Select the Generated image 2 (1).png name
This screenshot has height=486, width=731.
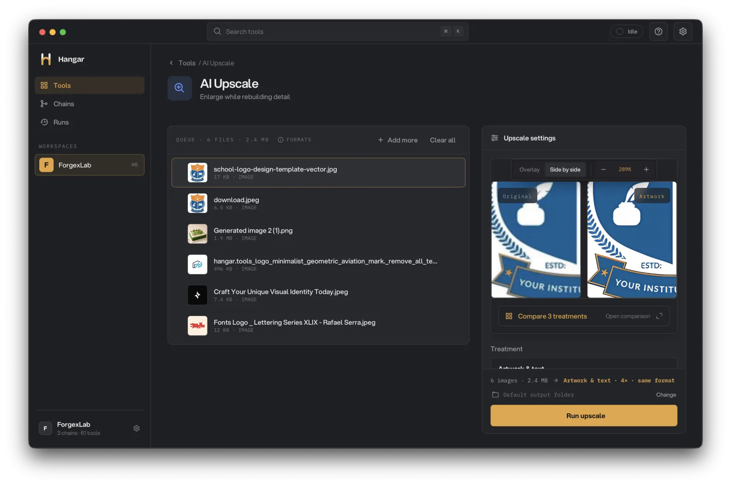(x=253, y=230)
